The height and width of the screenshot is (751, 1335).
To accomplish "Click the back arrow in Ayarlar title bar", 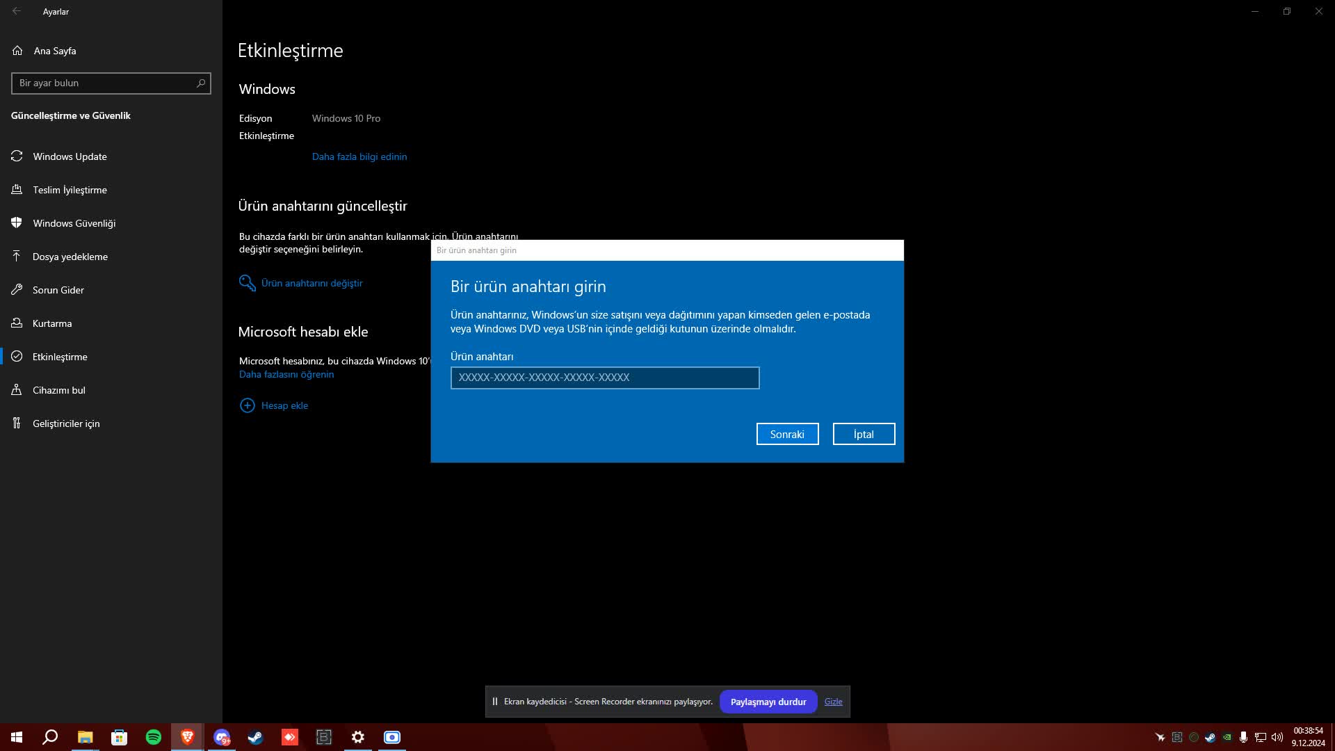I will coord(17,12).
